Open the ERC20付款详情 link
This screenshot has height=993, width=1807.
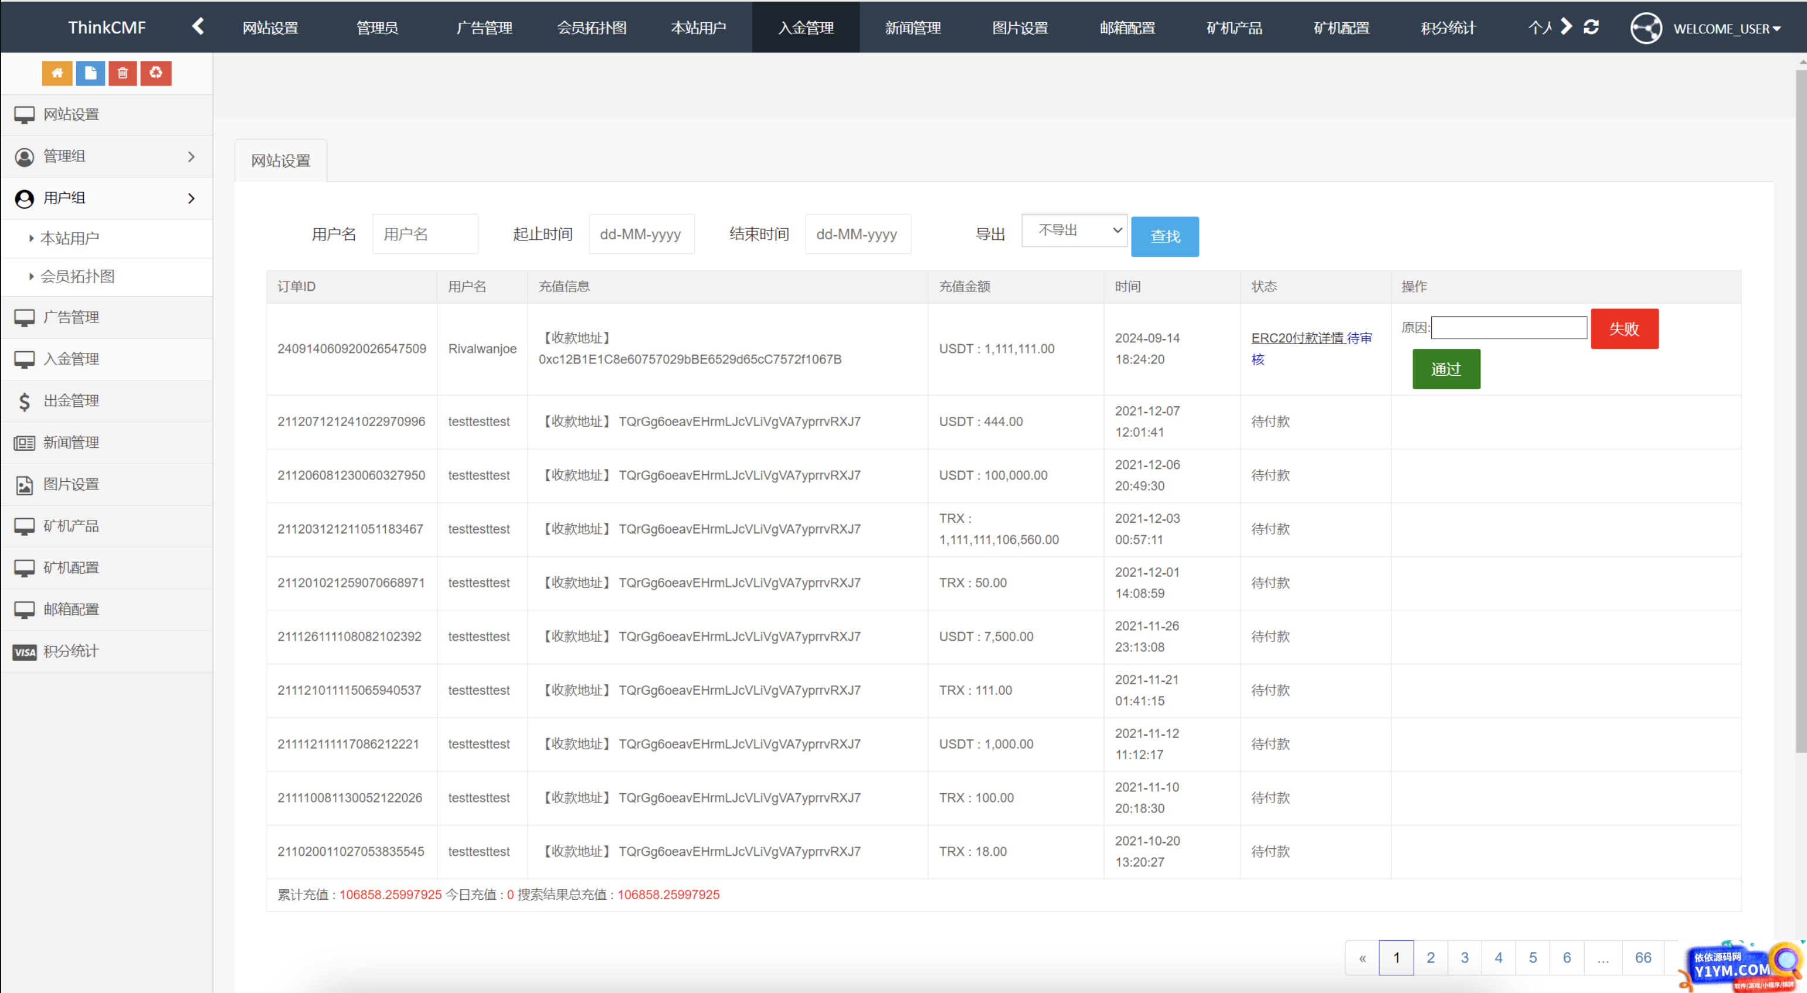click(1297, 338)
